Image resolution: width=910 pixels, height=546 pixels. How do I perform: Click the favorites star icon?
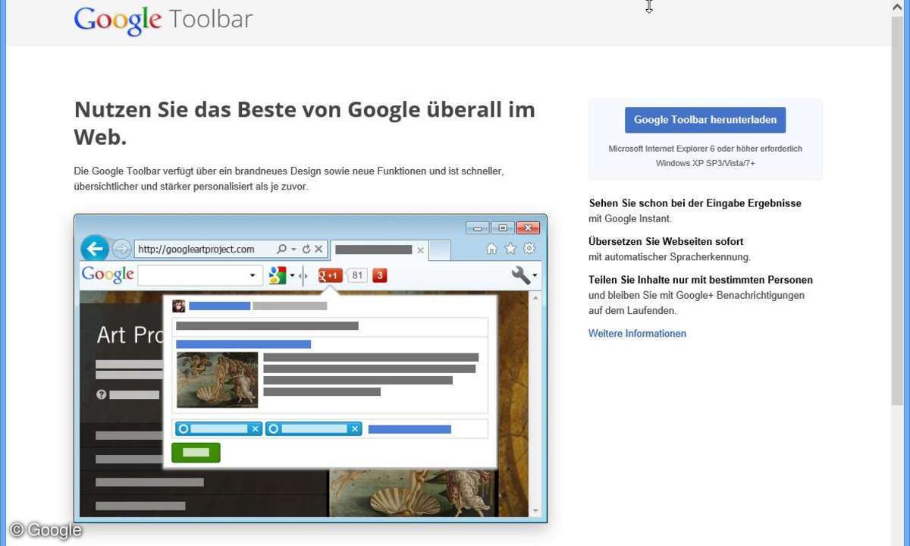pyautogui.click(x=510, y=249)
